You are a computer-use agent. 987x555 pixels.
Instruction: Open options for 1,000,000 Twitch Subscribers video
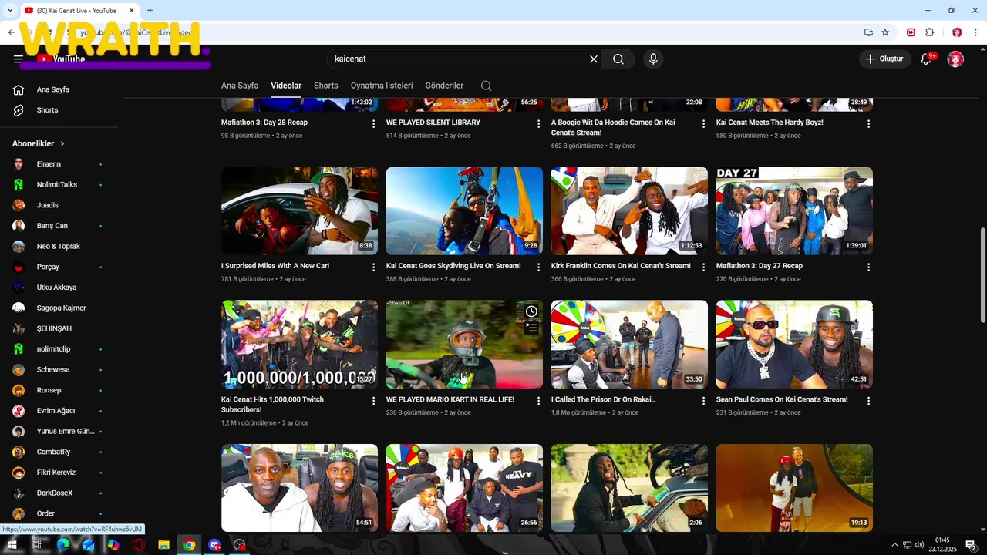373,401
